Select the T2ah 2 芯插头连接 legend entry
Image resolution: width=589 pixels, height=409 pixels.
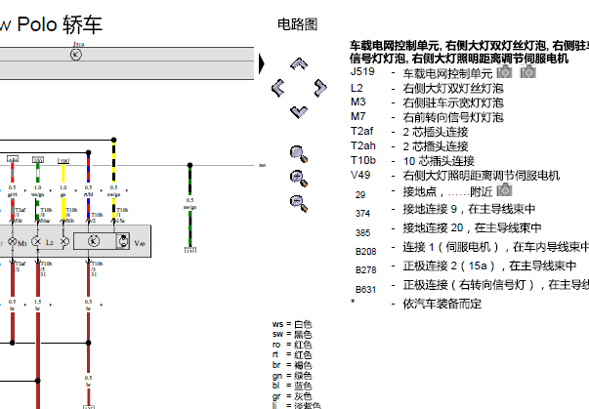pos(409,146)
